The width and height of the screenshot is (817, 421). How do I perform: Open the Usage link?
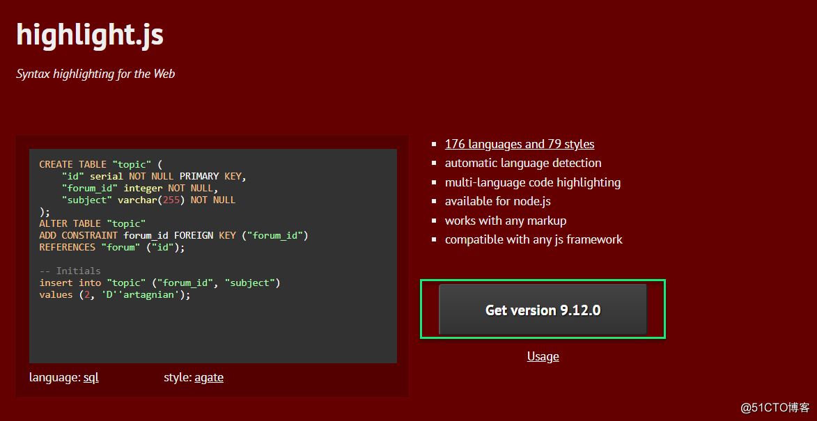[543, 356]
